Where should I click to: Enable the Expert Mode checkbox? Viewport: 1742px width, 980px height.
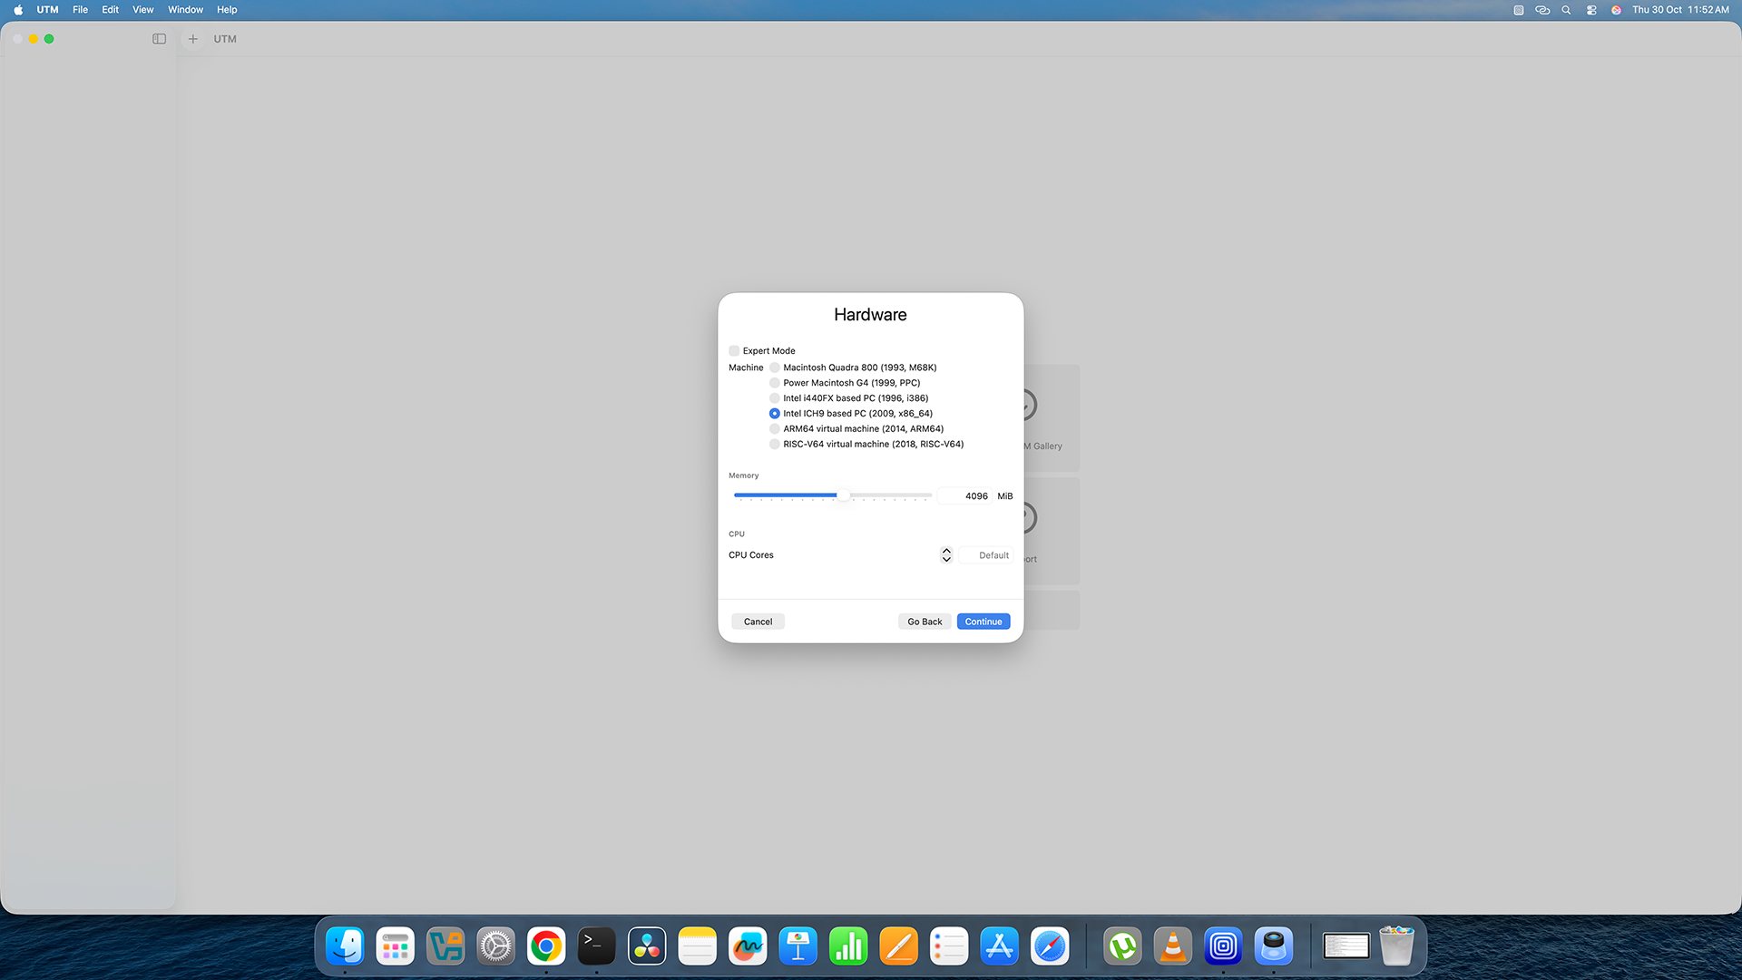(734, 351)
